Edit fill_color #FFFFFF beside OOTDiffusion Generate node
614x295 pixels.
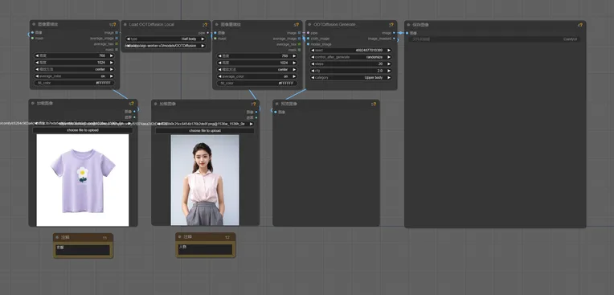click(x=257, y=84)
